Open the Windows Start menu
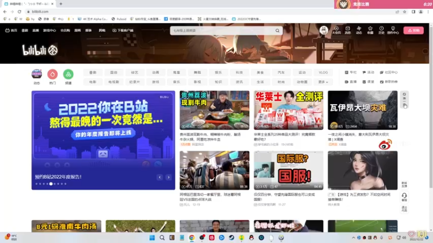433x243 pixels. pos(152,238)
